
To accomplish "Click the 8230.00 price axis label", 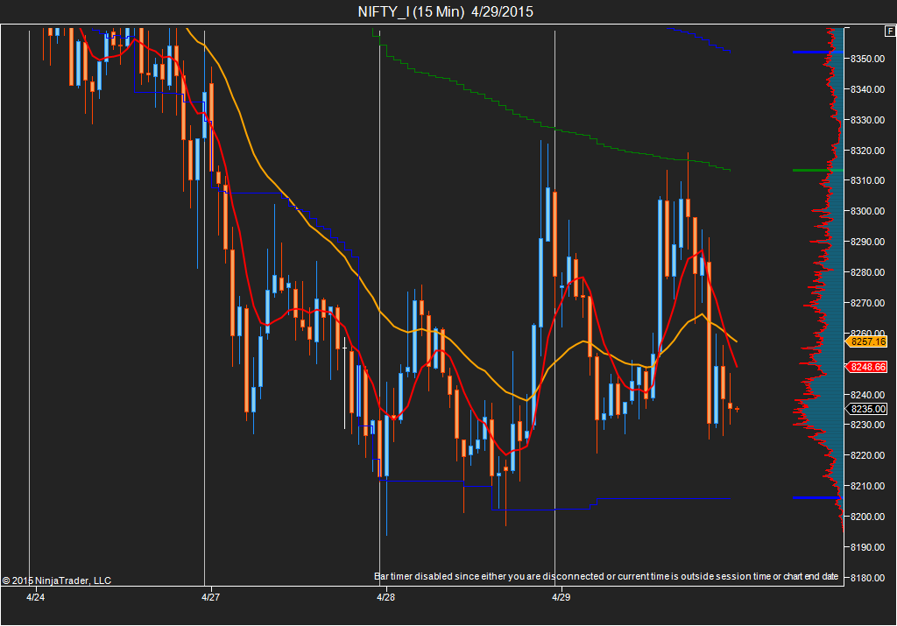I will (867, 425).
